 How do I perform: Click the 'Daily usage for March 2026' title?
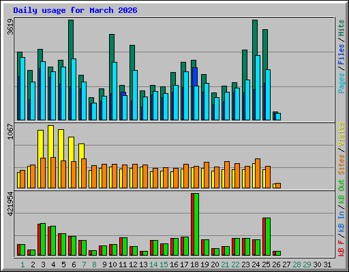(x=75, y=10)
